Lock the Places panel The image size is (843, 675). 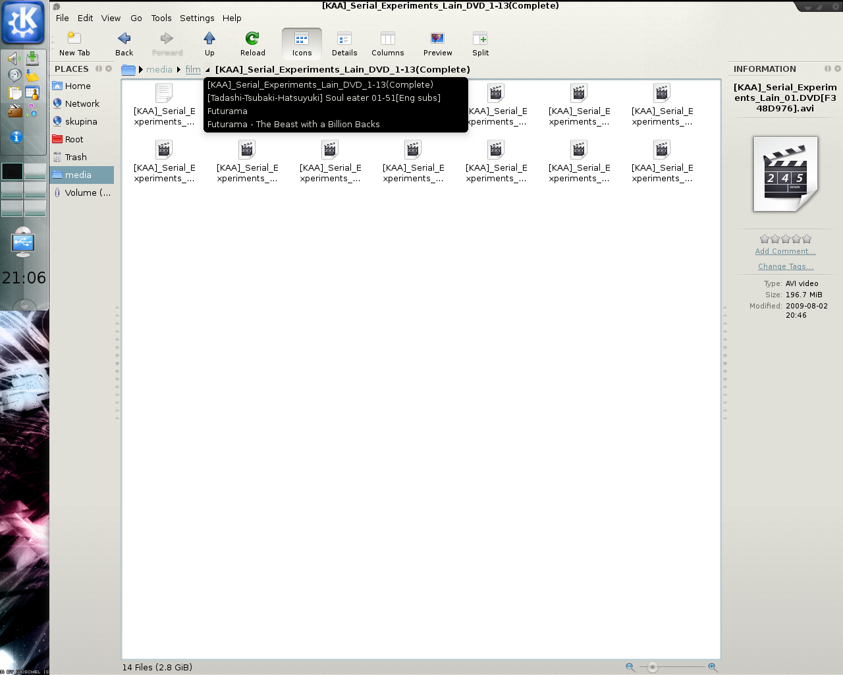pos(99,69)
